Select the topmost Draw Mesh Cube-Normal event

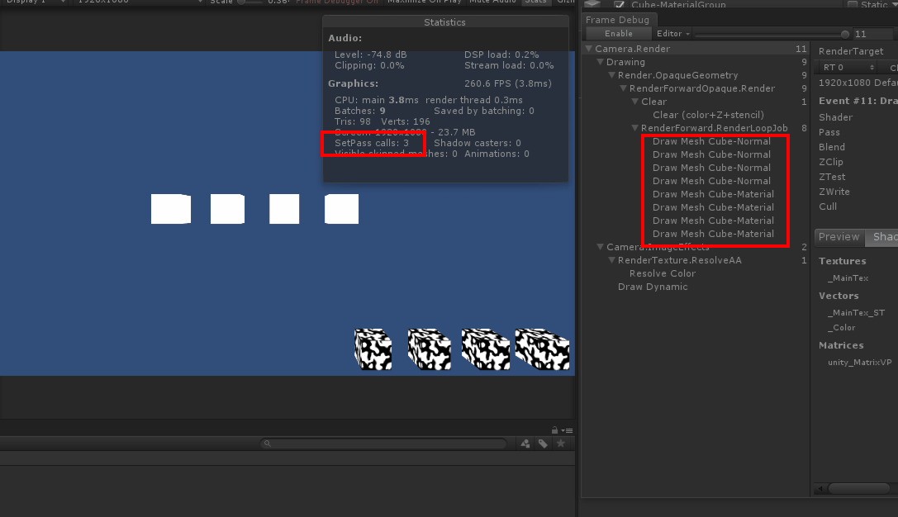point(711,141)
